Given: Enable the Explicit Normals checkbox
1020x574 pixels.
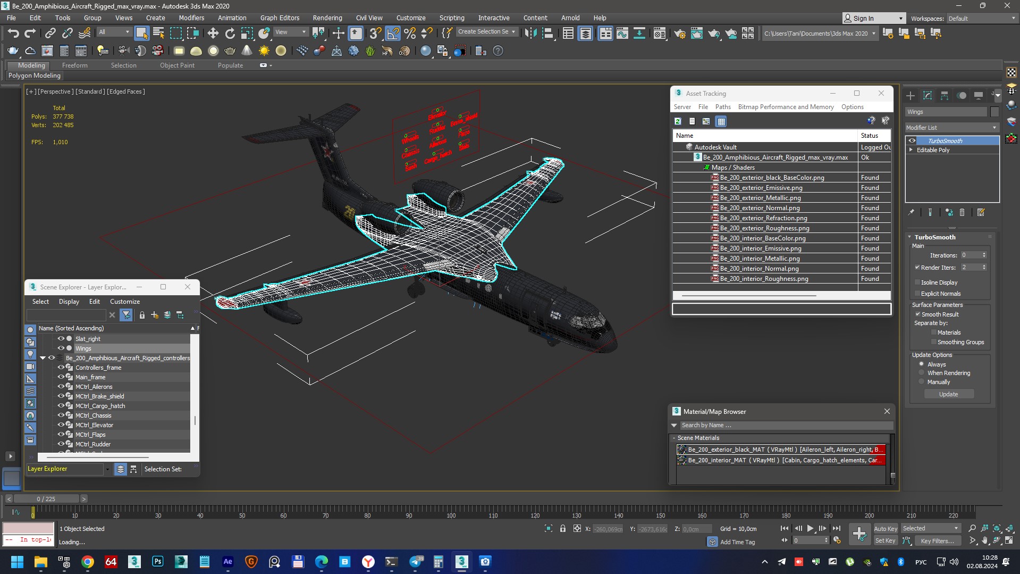Looking at the screenshot, I should (917, 294).
